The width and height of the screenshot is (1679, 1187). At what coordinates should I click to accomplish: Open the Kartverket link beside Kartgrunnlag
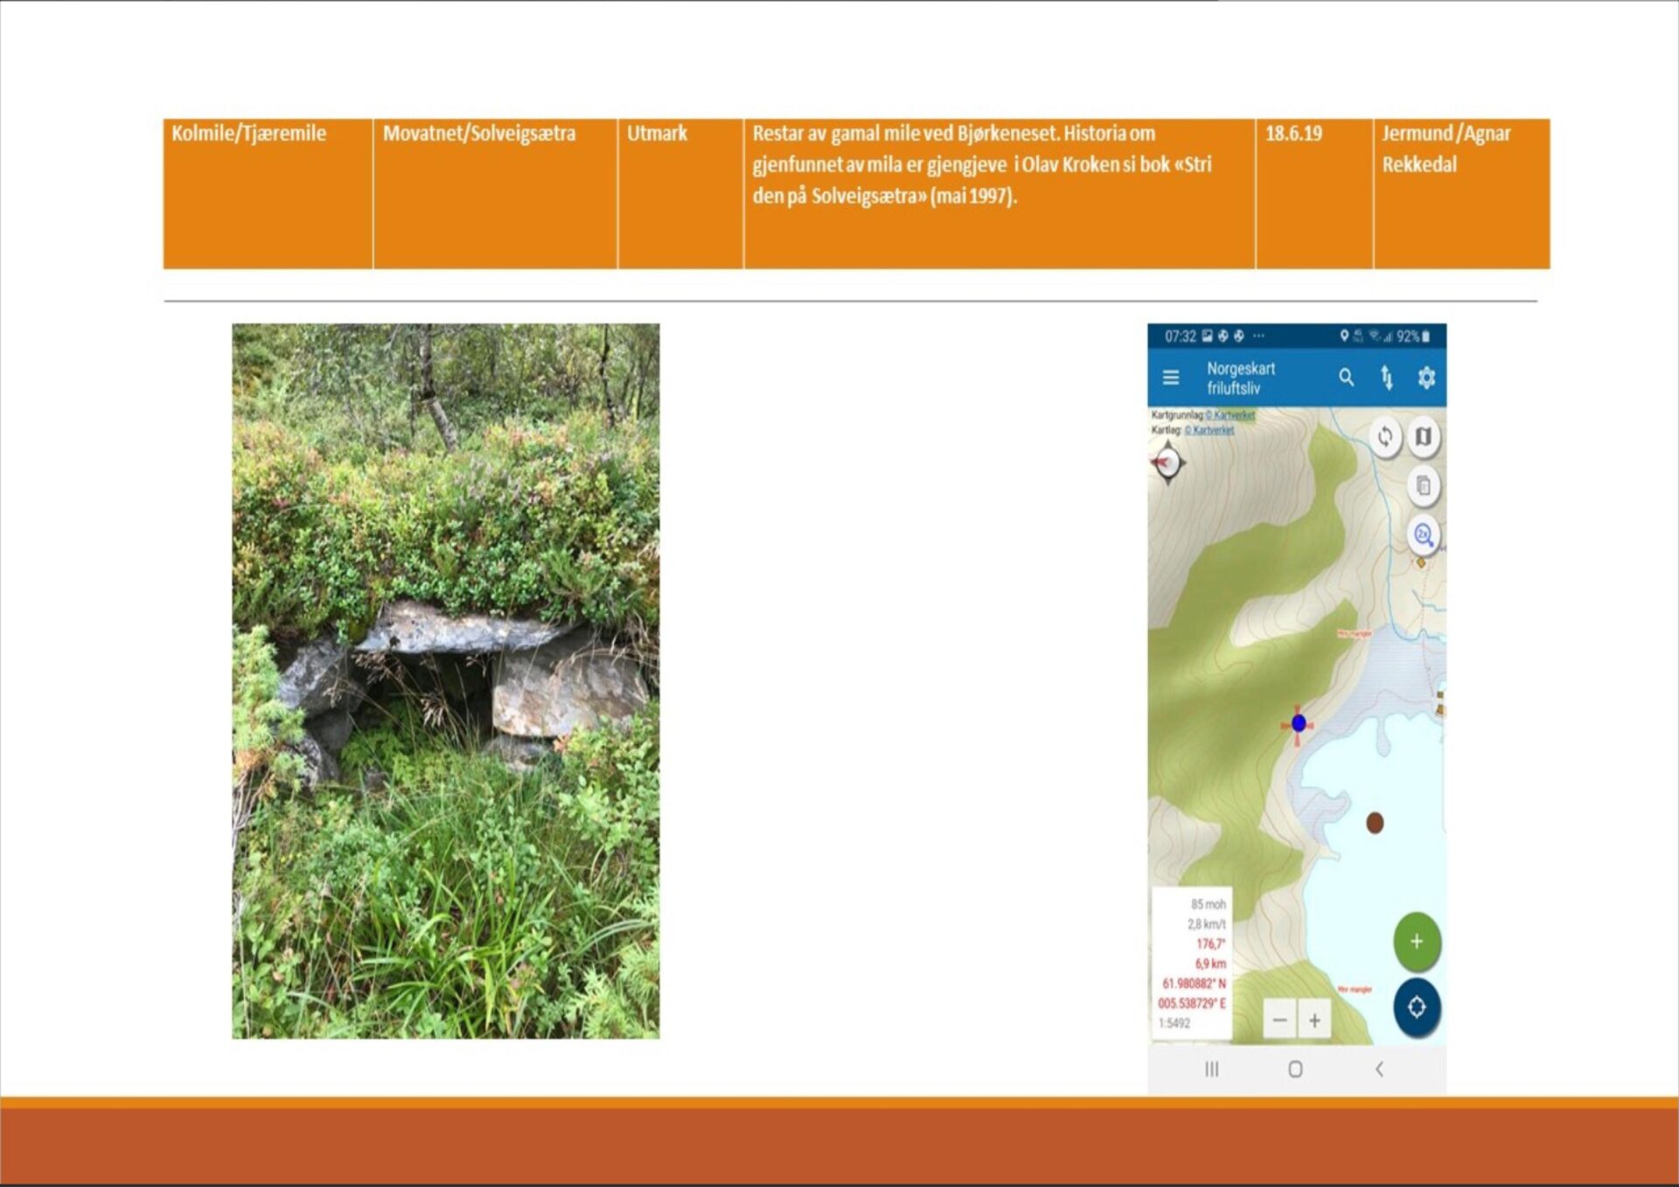1230,415
